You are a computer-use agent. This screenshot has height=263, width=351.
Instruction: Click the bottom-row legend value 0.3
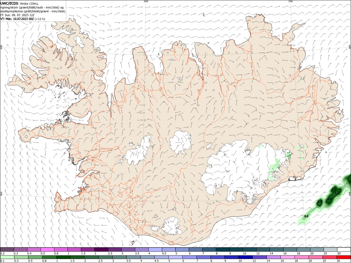16,261
